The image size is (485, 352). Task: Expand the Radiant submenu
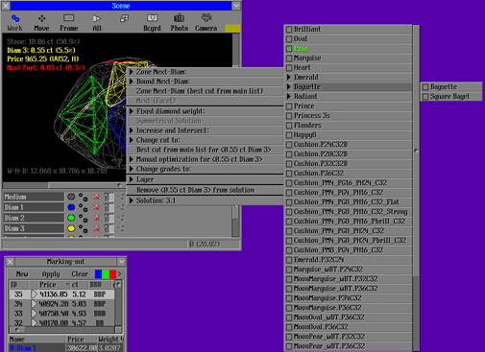pos(348,96)
